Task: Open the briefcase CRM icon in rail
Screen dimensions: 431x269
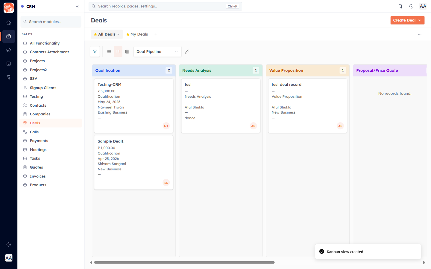Action: coord(9,36)
